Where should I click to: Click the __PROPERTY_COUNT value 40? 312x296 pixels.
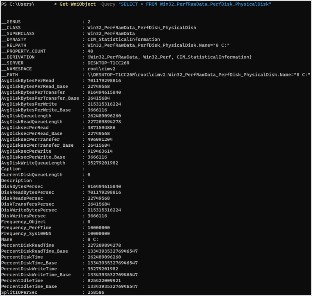coord(90,51)
